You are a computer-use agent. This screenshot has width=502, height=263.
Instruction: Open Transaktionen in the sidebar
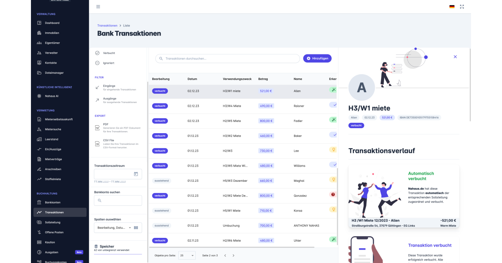pyautogui.click(x=60, y=212)
